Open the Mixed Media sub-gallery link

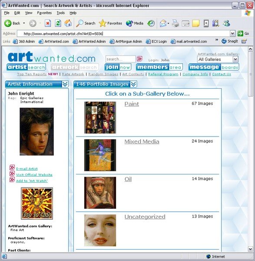142,142
